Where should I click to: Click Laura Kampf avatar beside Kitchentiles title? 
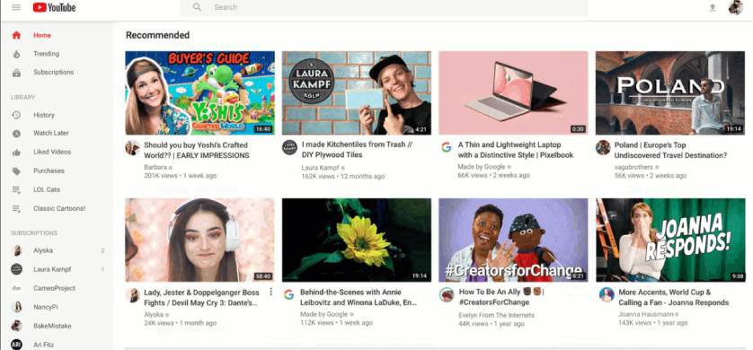[289, 147]
